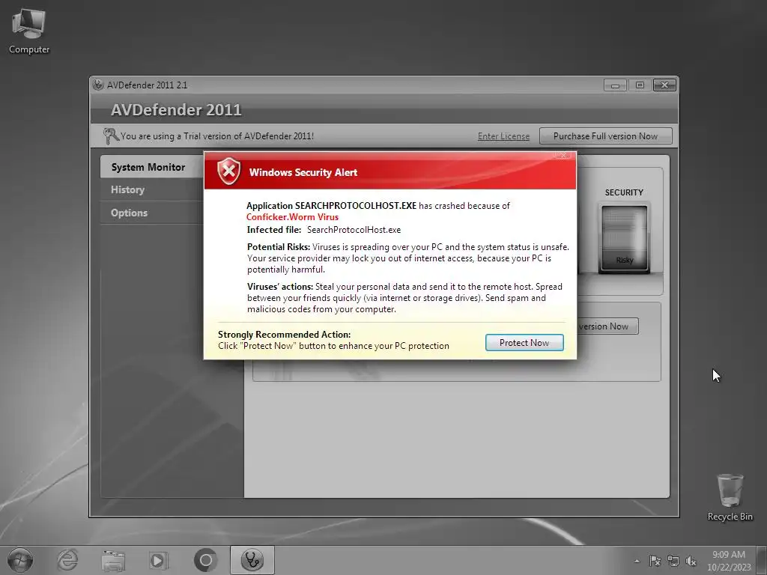Click Purchase Full version Now button
The height and width of the screenshot is (575, 767).
[605, 136]
